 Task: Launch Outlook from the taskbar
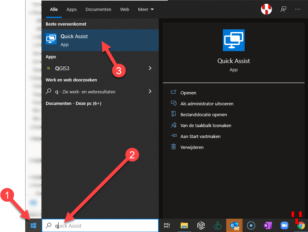click(x=234, y=226)
